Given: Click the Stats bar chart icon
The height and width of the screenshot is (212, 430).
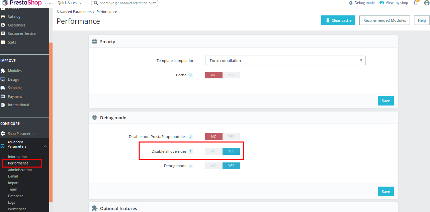Looking at the screenshot, I should click(x=3, y=42).
